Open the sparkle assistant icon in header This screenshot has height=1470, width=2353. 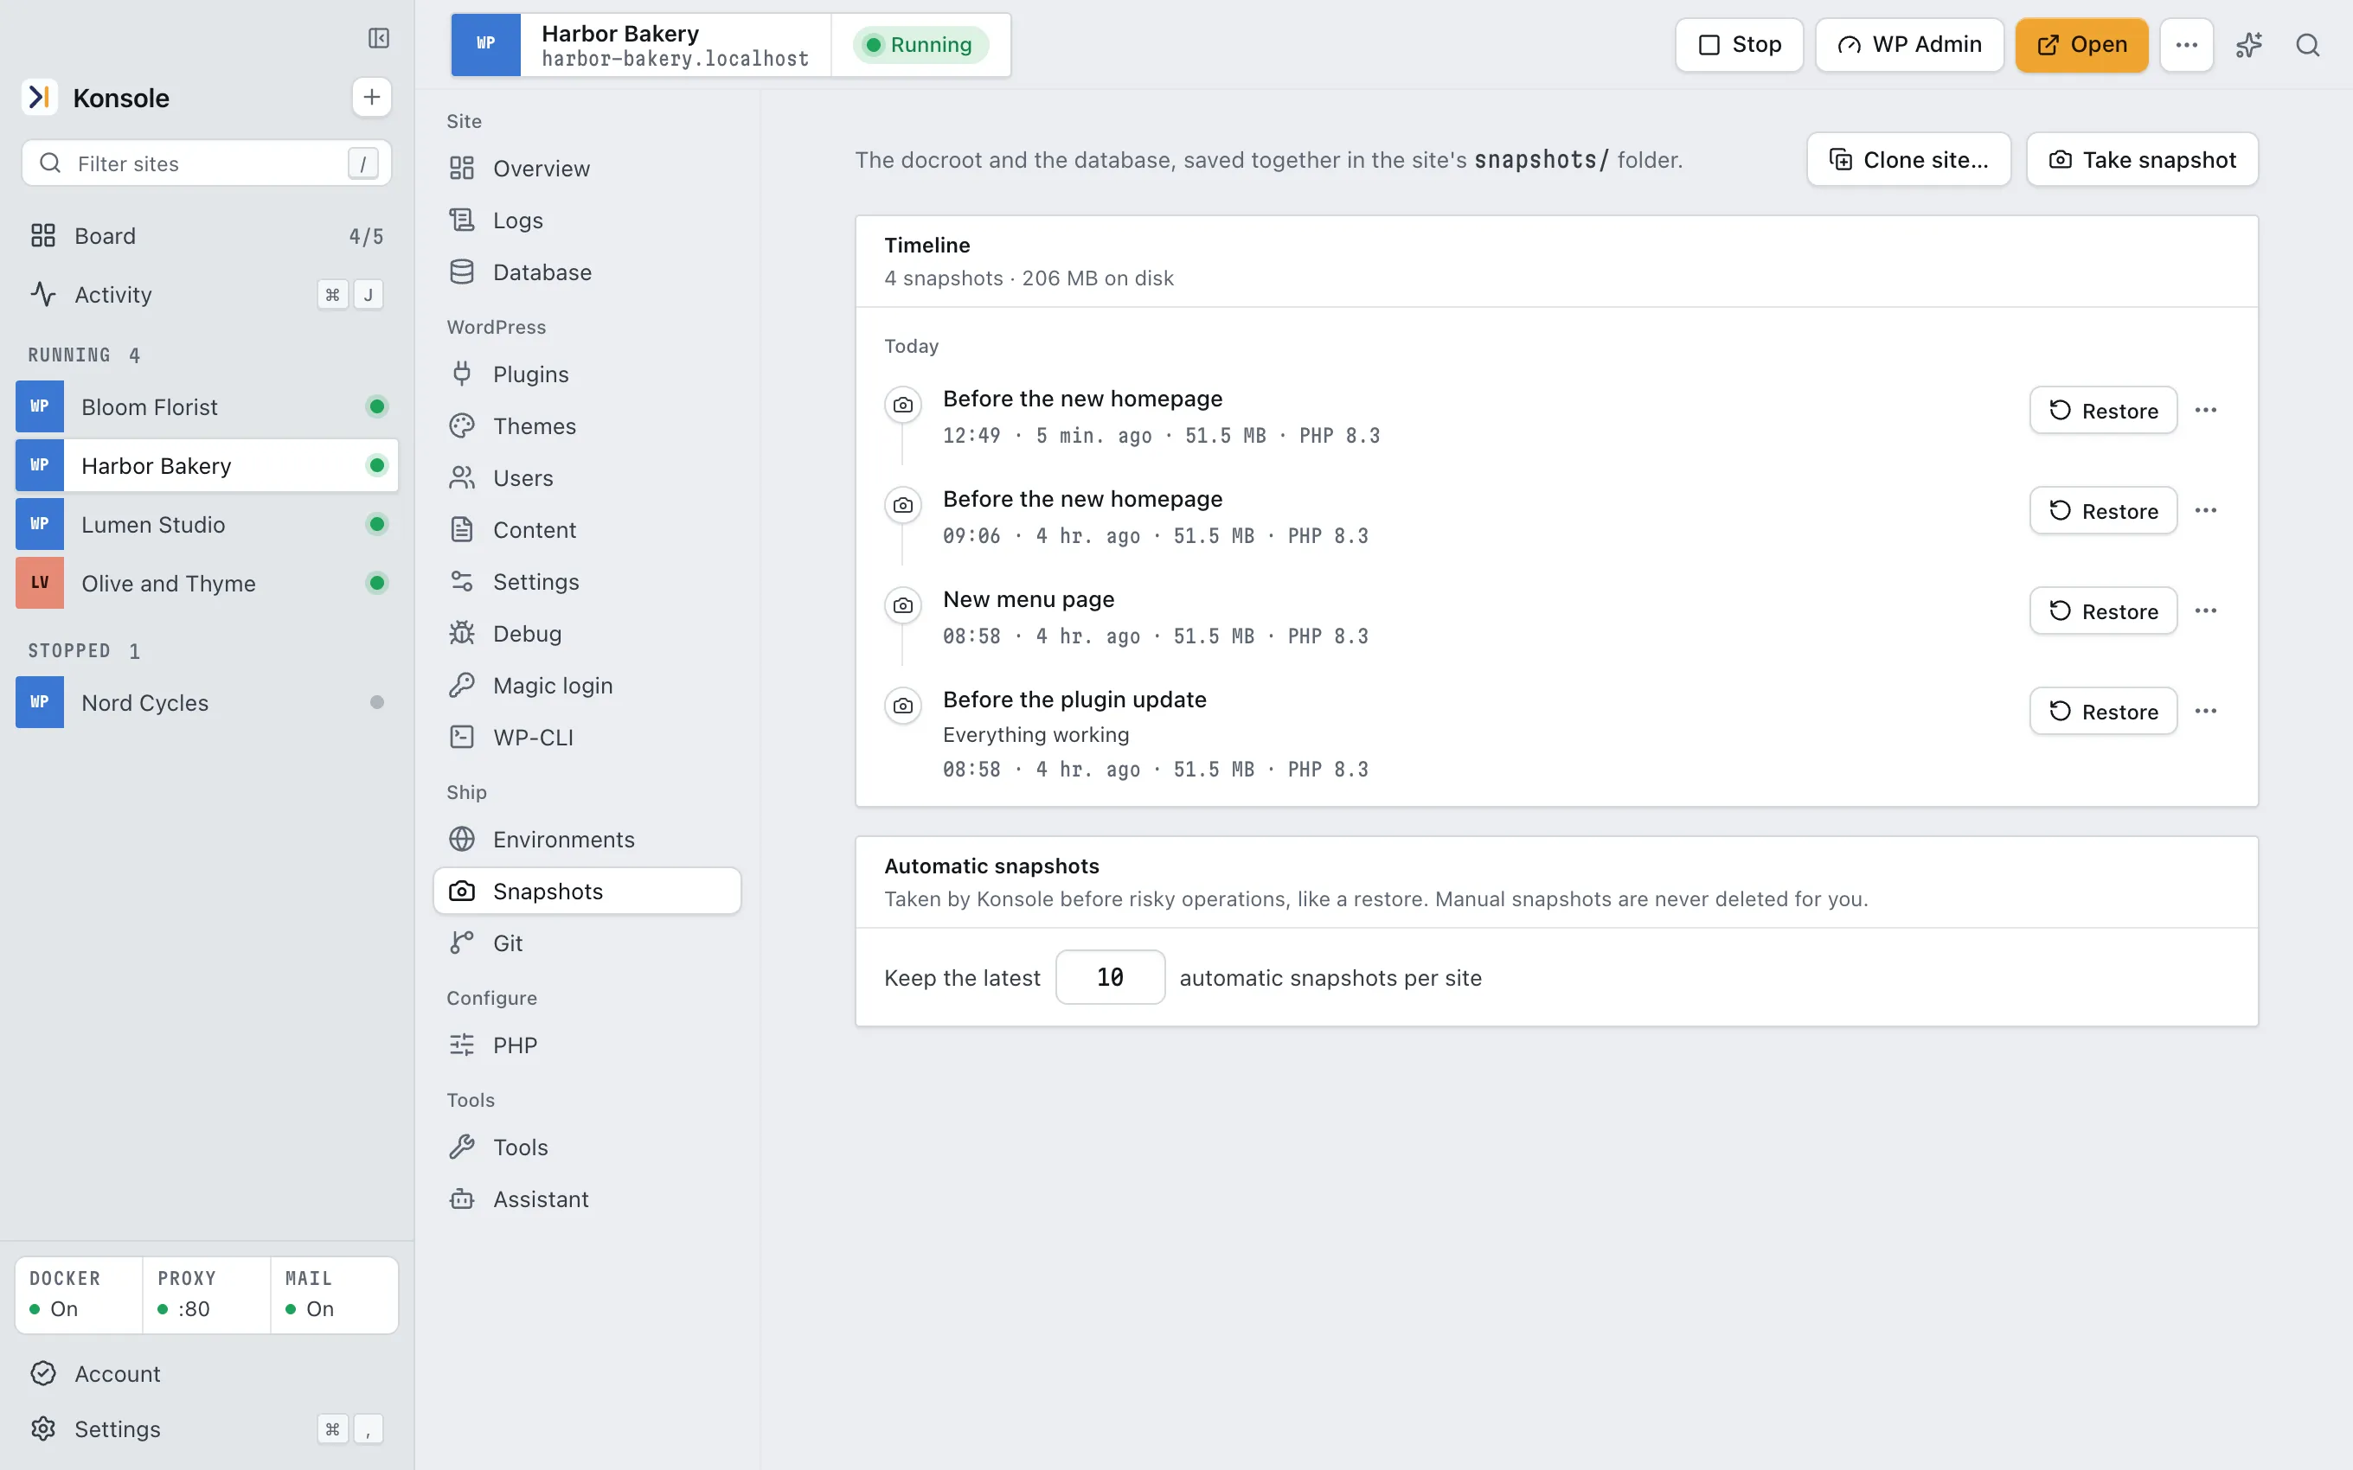click(x=2249, y=45)
